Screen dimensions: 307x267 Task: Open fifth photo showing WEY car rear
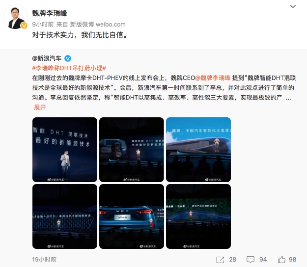[x=132, y=216]
